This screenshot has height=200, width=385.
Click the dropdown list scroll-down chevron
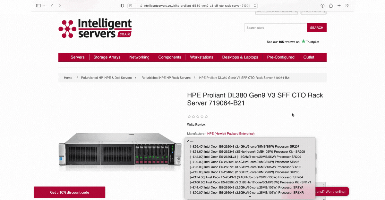coord(250,196)
